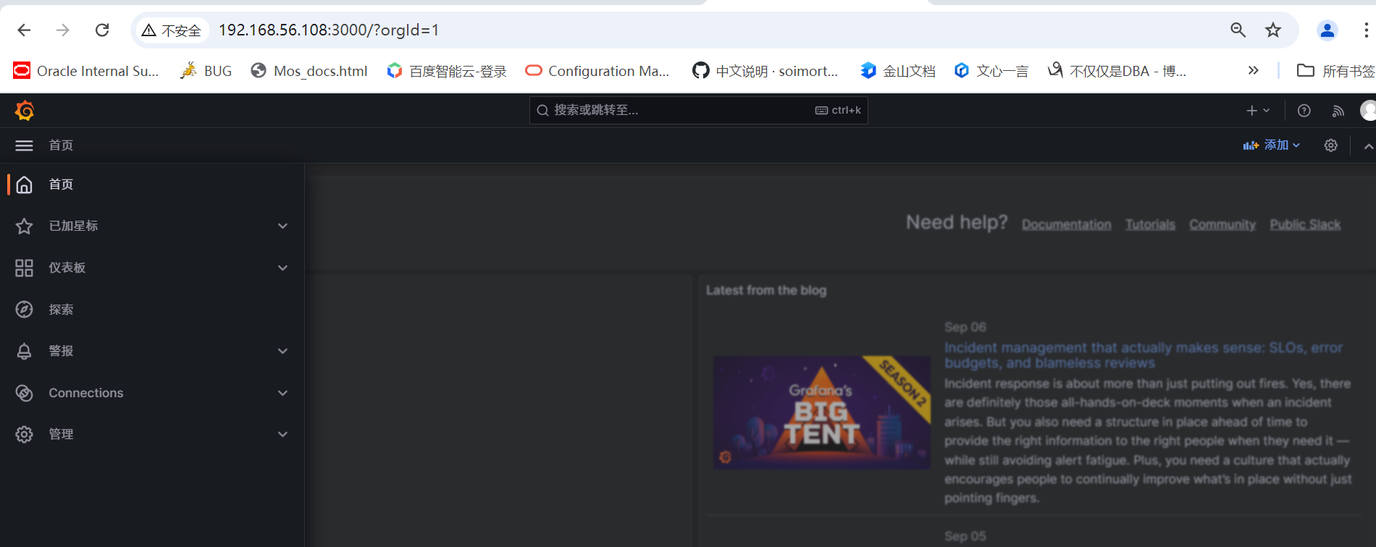Open the Public Slack link

pyautogui.click(x=1305, y=225)
